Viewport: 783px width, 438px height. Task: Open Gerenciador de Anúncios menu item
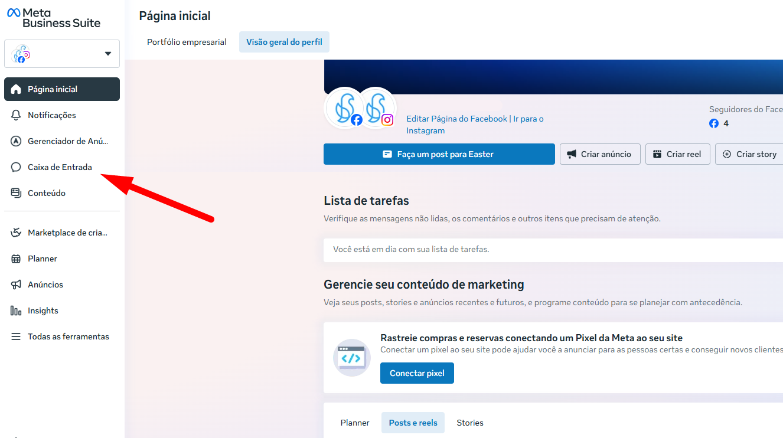pos(62,141)
